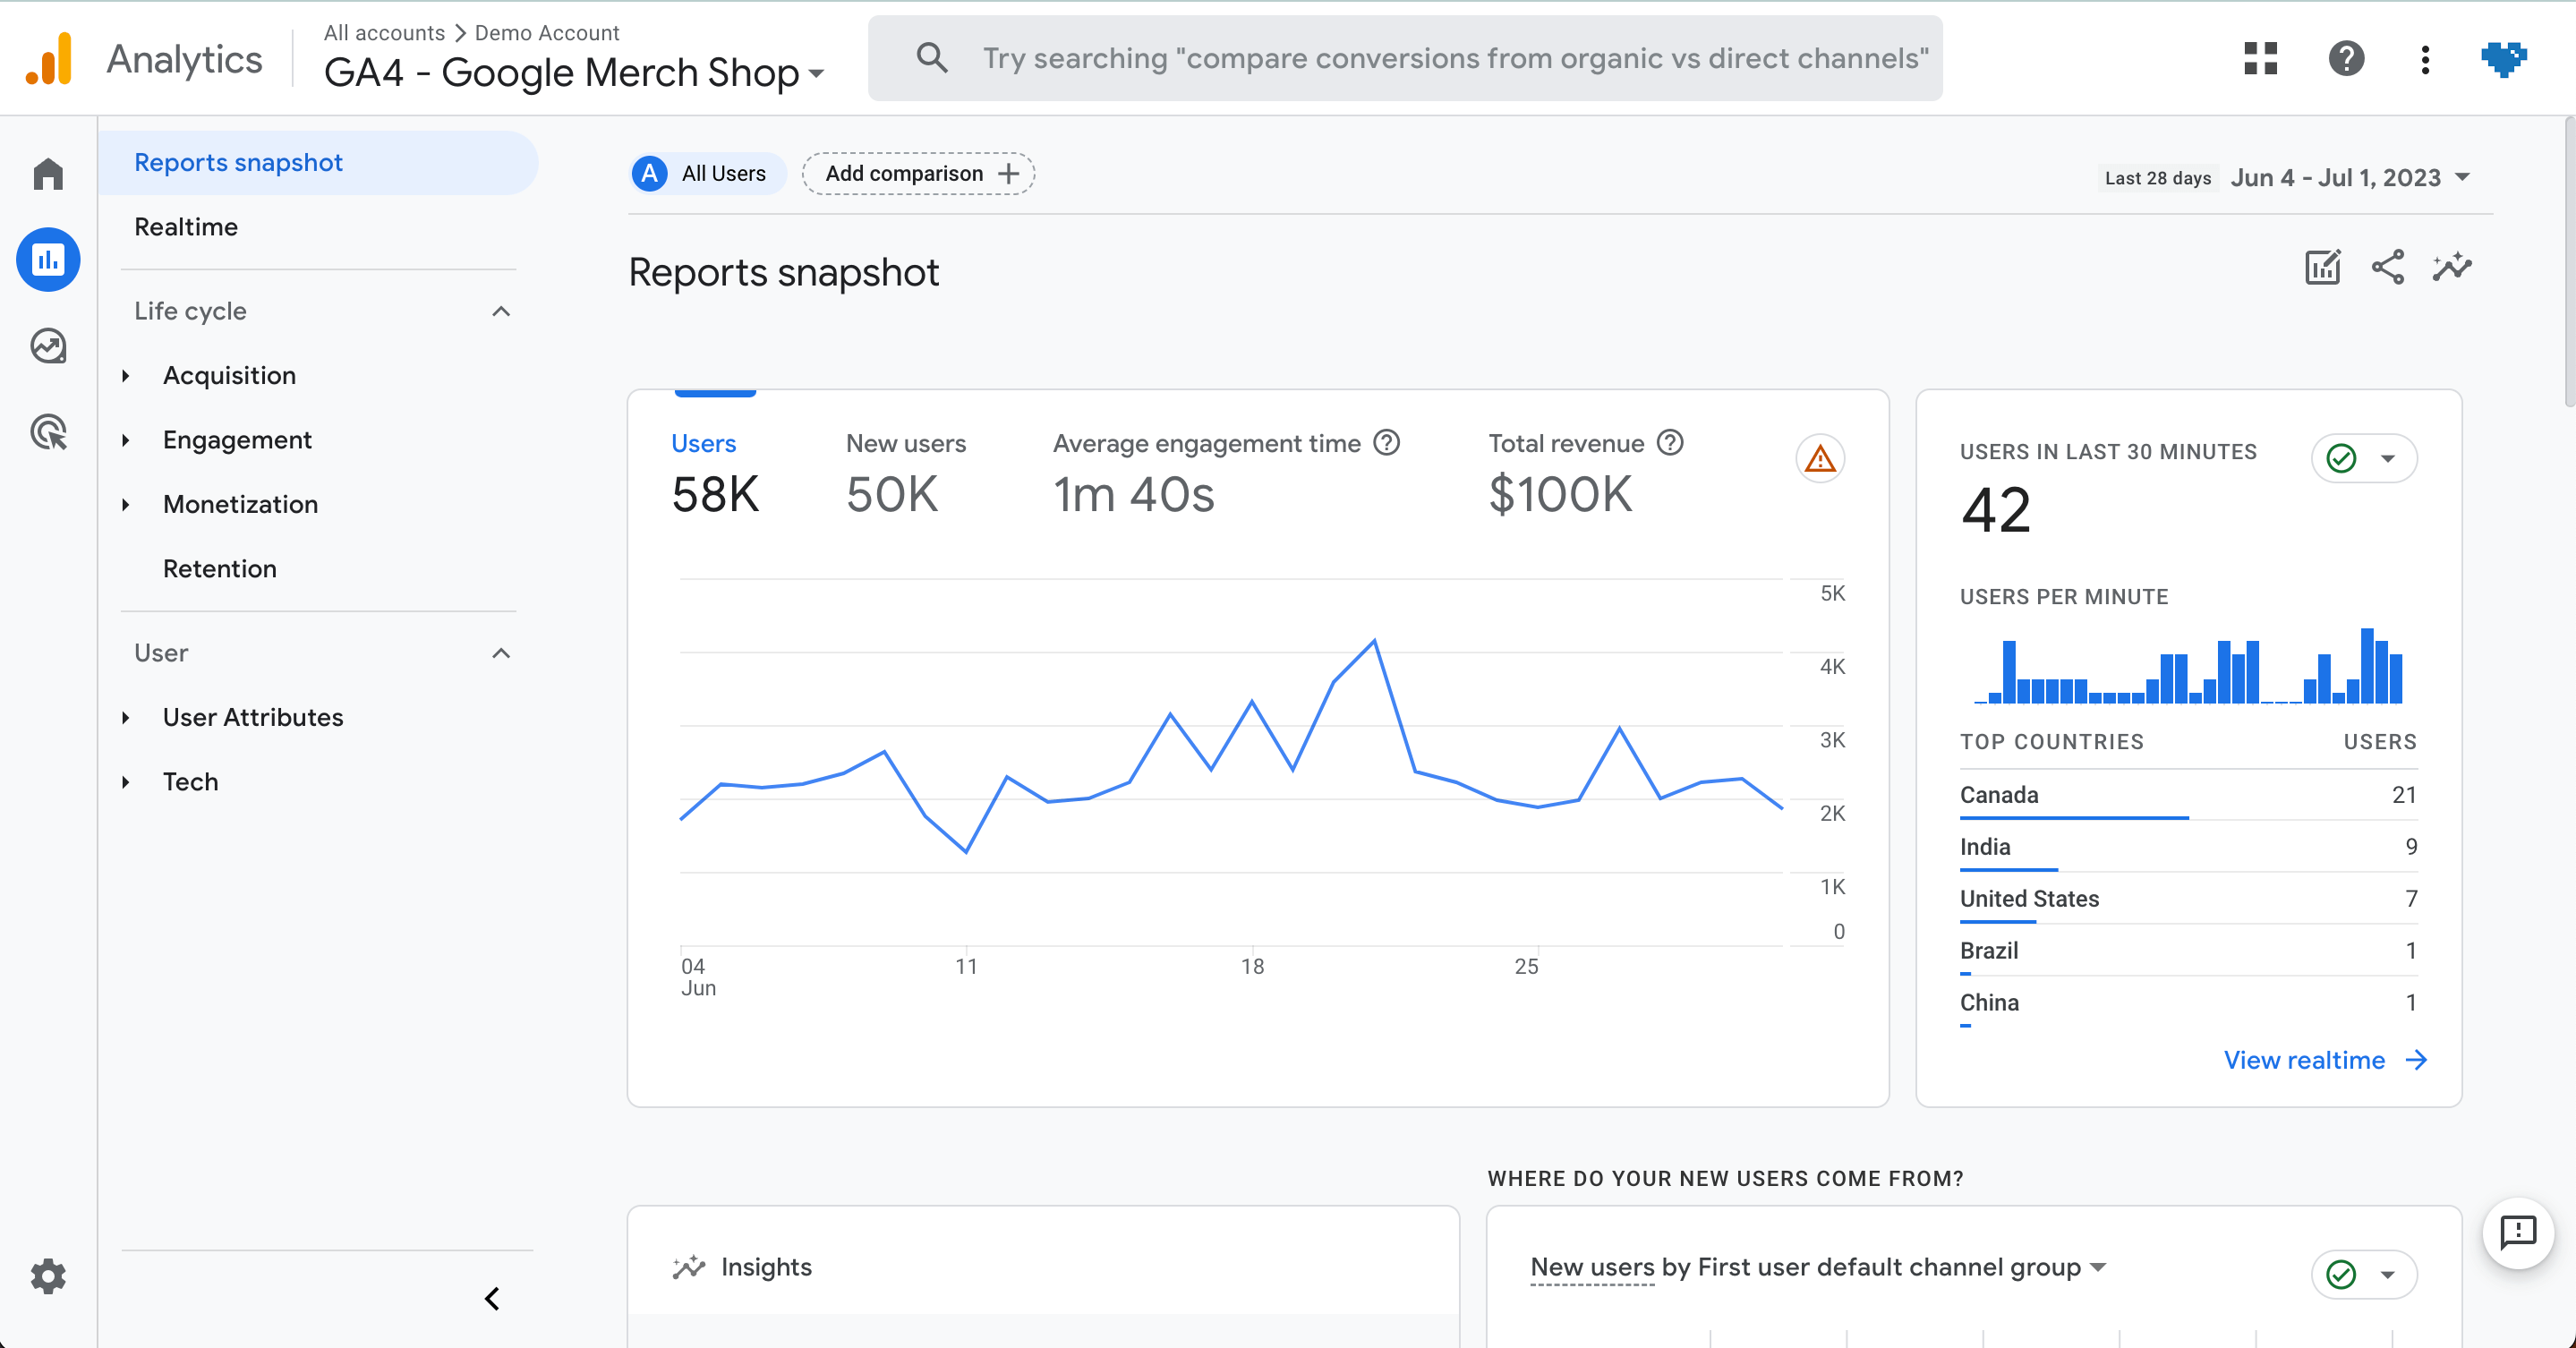
Task: Click the 42 users realtime value
Action: 1996,510
